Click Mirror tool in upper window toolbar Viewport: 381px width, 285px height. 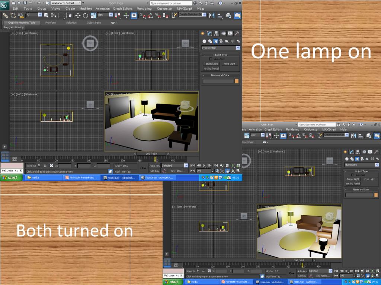coord(212,16)
